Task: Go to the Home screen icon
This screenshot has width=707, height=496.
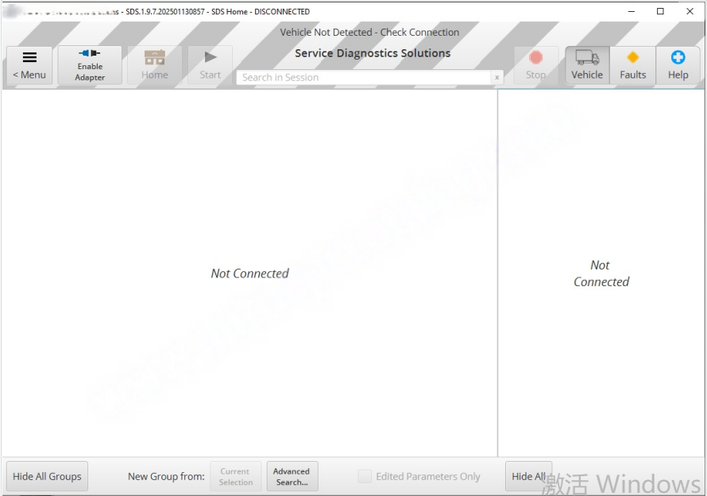Action: (154, 58)
